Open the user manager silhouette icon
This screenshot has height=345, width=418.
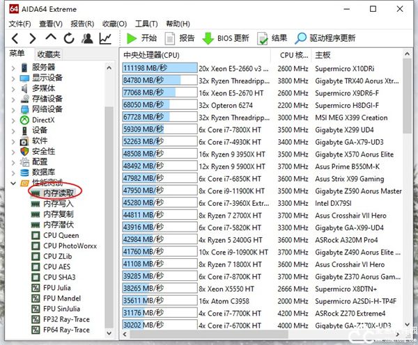point(87,38)
